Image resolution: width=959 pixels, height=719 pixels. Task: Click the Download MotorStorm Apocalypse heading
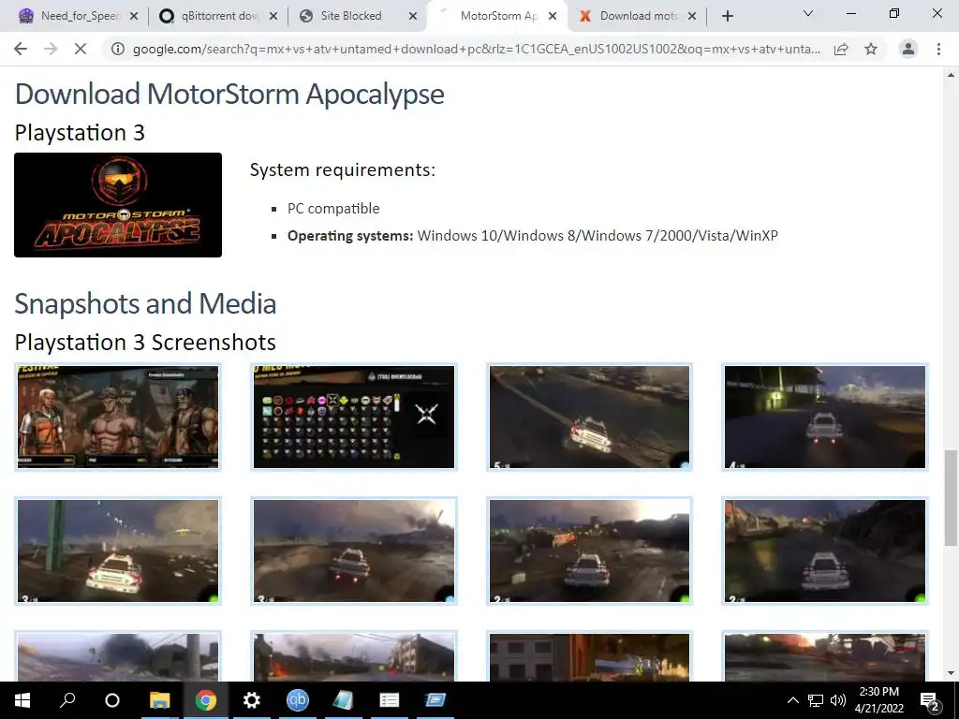click(229, 95)
